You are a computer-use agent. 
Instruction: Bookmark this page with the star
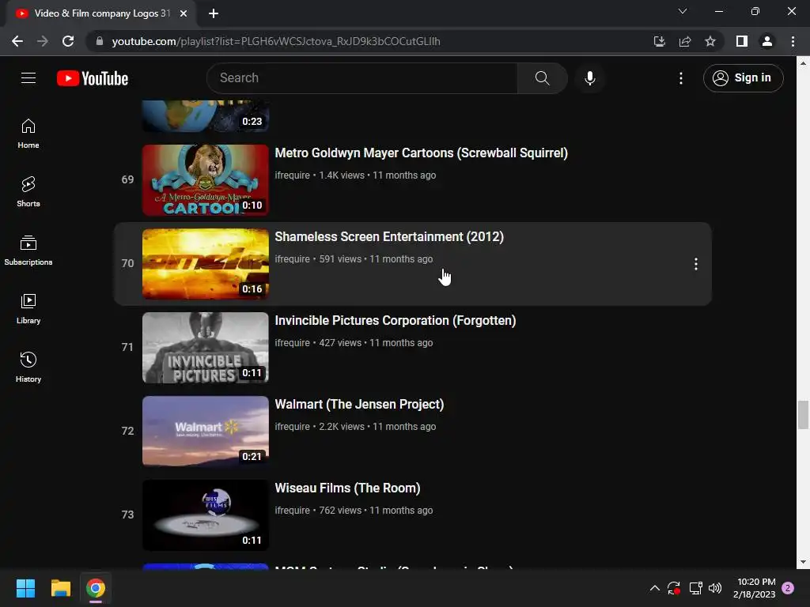click(710, 41)
